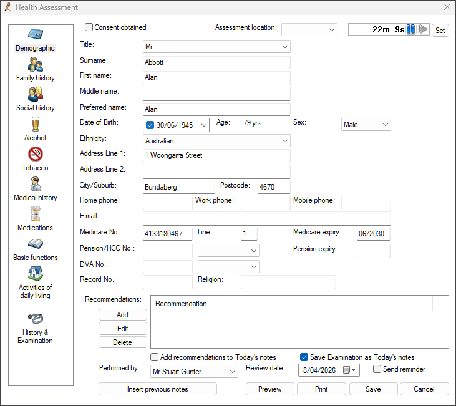Click the Set timer button

pyautogui.click(x=440, y=30)
